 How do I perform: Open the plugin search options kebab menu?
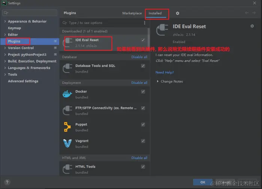144,23
